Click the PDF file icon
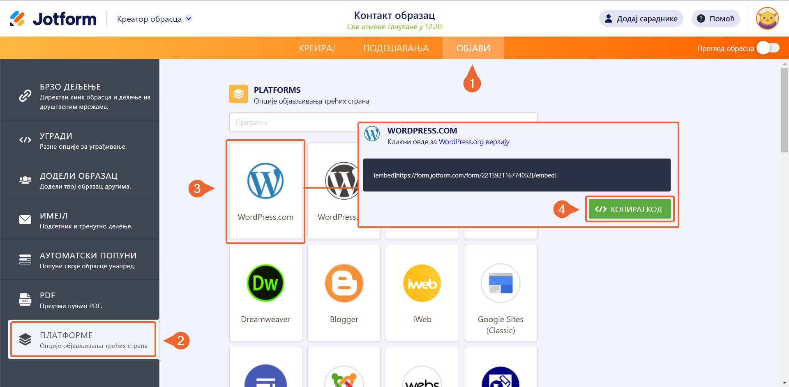 25,299
